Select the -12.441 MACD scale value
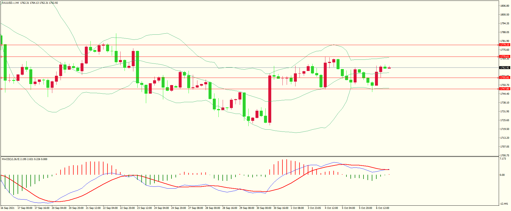 tap(504, 204)
